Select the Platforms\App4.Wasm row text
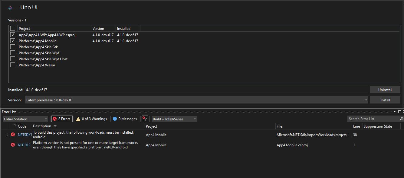Screen dimensions: 404x178 tap(37, 65)
